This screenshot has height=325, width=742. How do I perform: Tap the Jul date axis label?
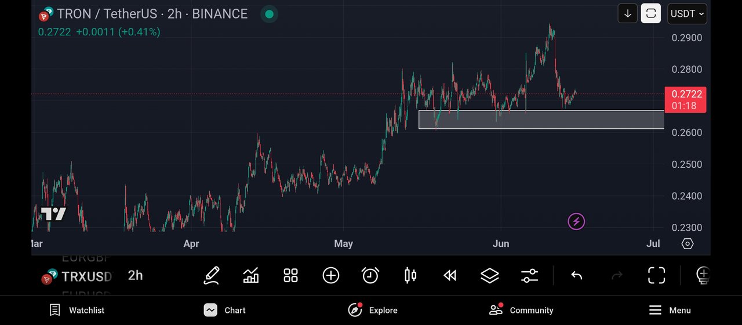point(653,244)
